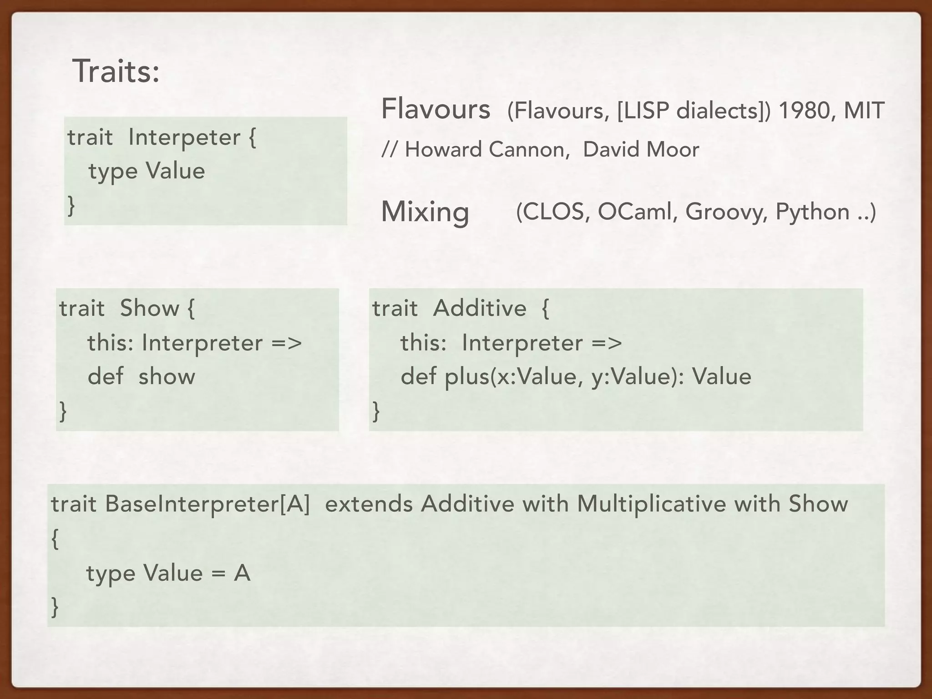Image resolution: width=932 pixels, height=699 pixels.
Task: Click the "type Value" line in Interpeter block
Action: [147, 172]
